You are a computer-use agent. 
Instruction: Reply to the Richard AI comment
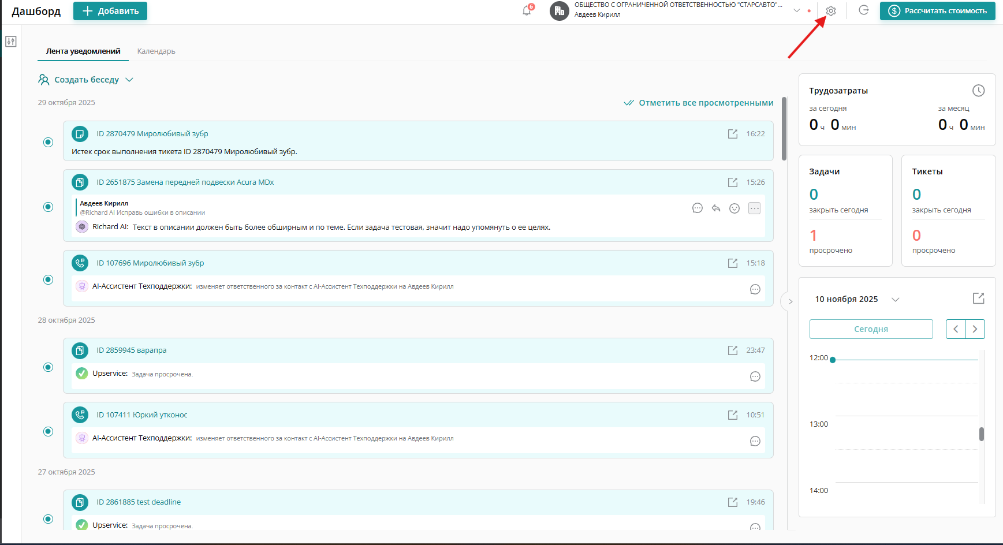(x=716, y=208)
